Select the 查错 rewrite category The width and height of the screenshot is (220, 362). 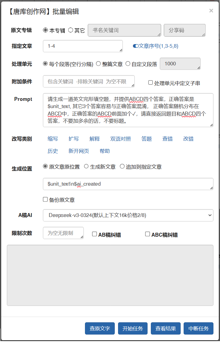click(x=168, y=139)
